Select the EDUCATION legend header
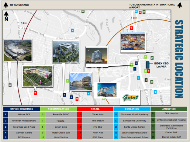Viewport: 190px width, 142px height. click(132, 109)
